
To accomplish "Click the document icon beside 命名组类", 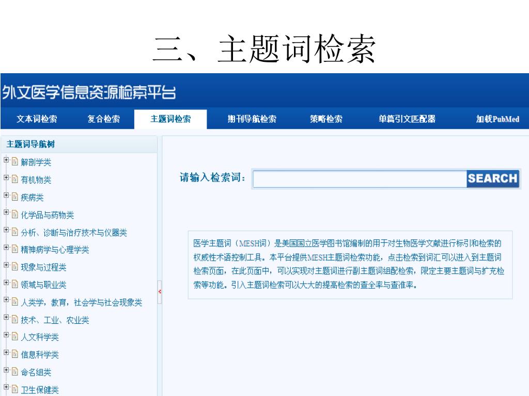I will [15, 371].
